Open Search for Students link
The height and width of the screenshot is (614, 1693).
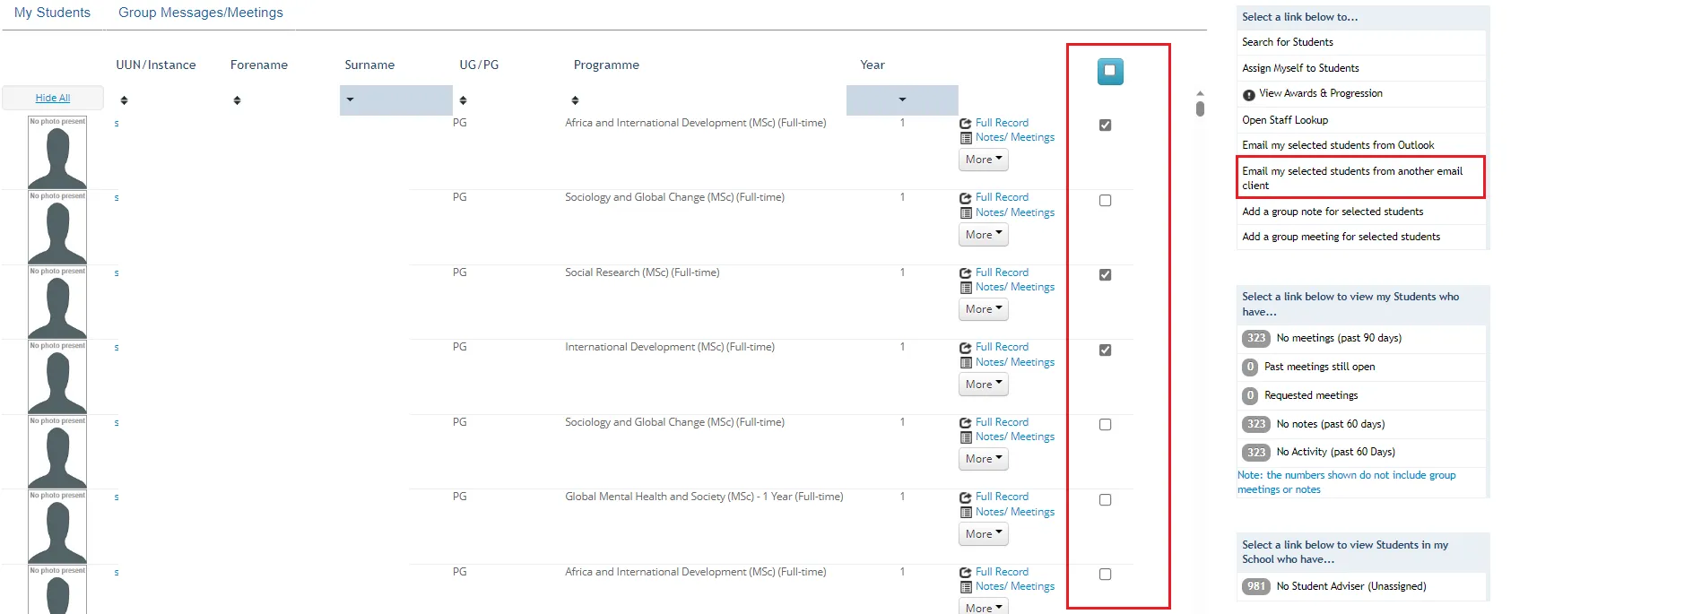1287,42
